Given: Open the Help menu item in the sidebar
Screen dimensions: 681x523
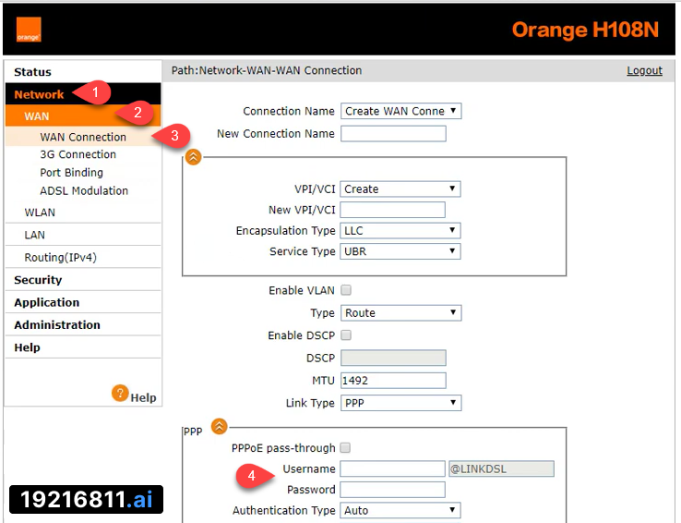Looking at the screenshot, I should point(83,347).
